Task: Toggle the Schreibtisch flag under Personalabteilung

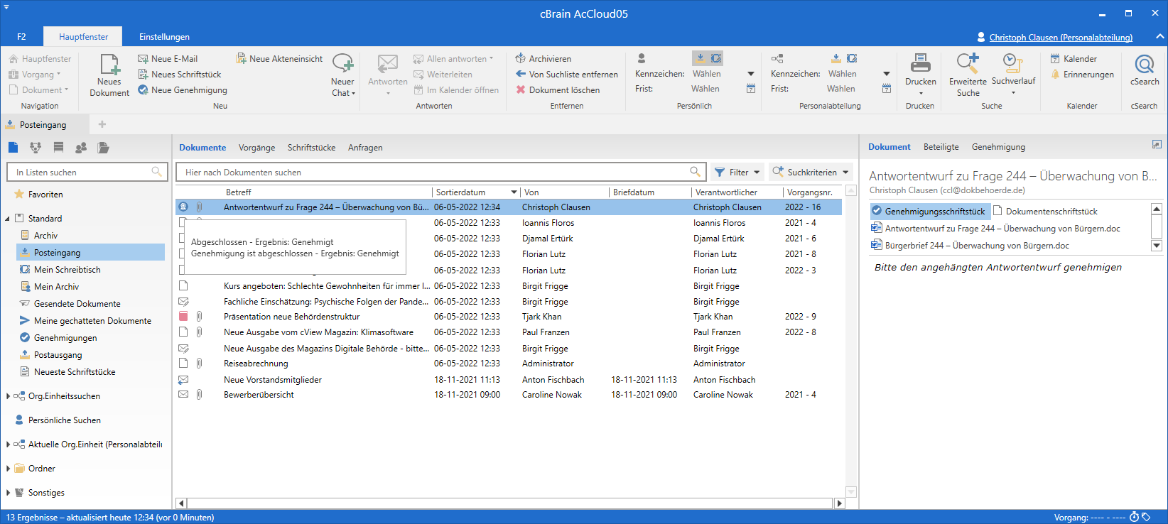Action: (852, 58)
